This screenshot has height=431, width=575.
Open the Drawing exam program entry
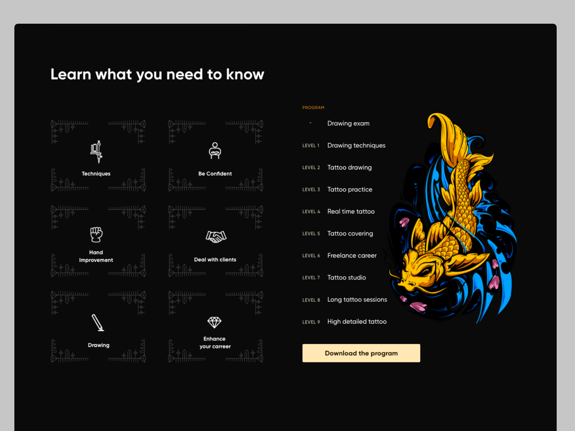(x=348, y=123)
